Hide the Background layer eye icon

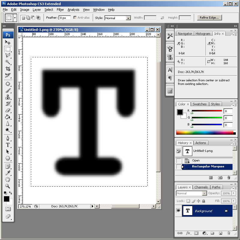pos(178,211)
